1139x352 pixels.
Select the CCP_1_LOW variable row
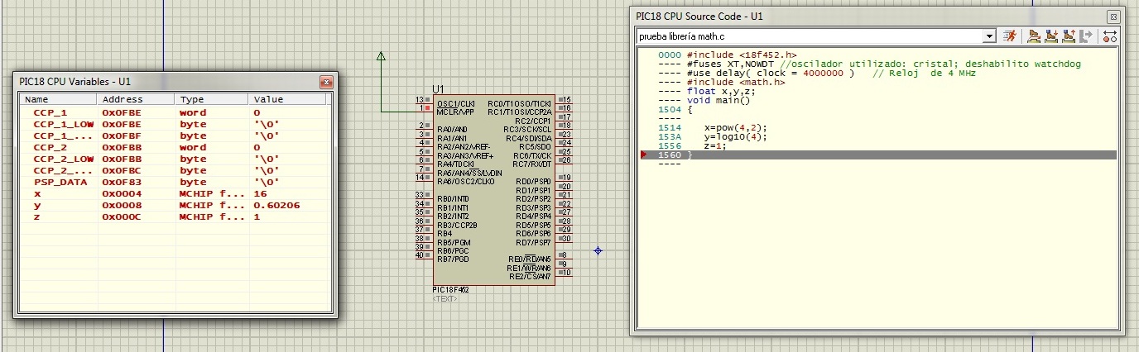pos(174,124)
